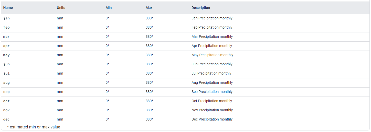The height and width of the screenshot is (132, 371).
Task: Select "Jun Precipitation monthly" text
Action: pyautogui.click(x=212, y=64)
